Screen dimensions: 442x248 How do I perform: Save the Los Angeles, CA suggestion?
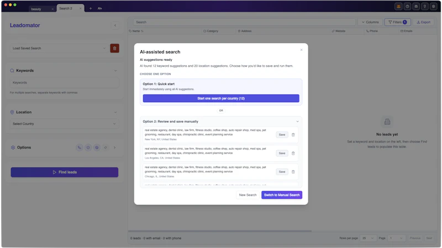coord(282,154)
